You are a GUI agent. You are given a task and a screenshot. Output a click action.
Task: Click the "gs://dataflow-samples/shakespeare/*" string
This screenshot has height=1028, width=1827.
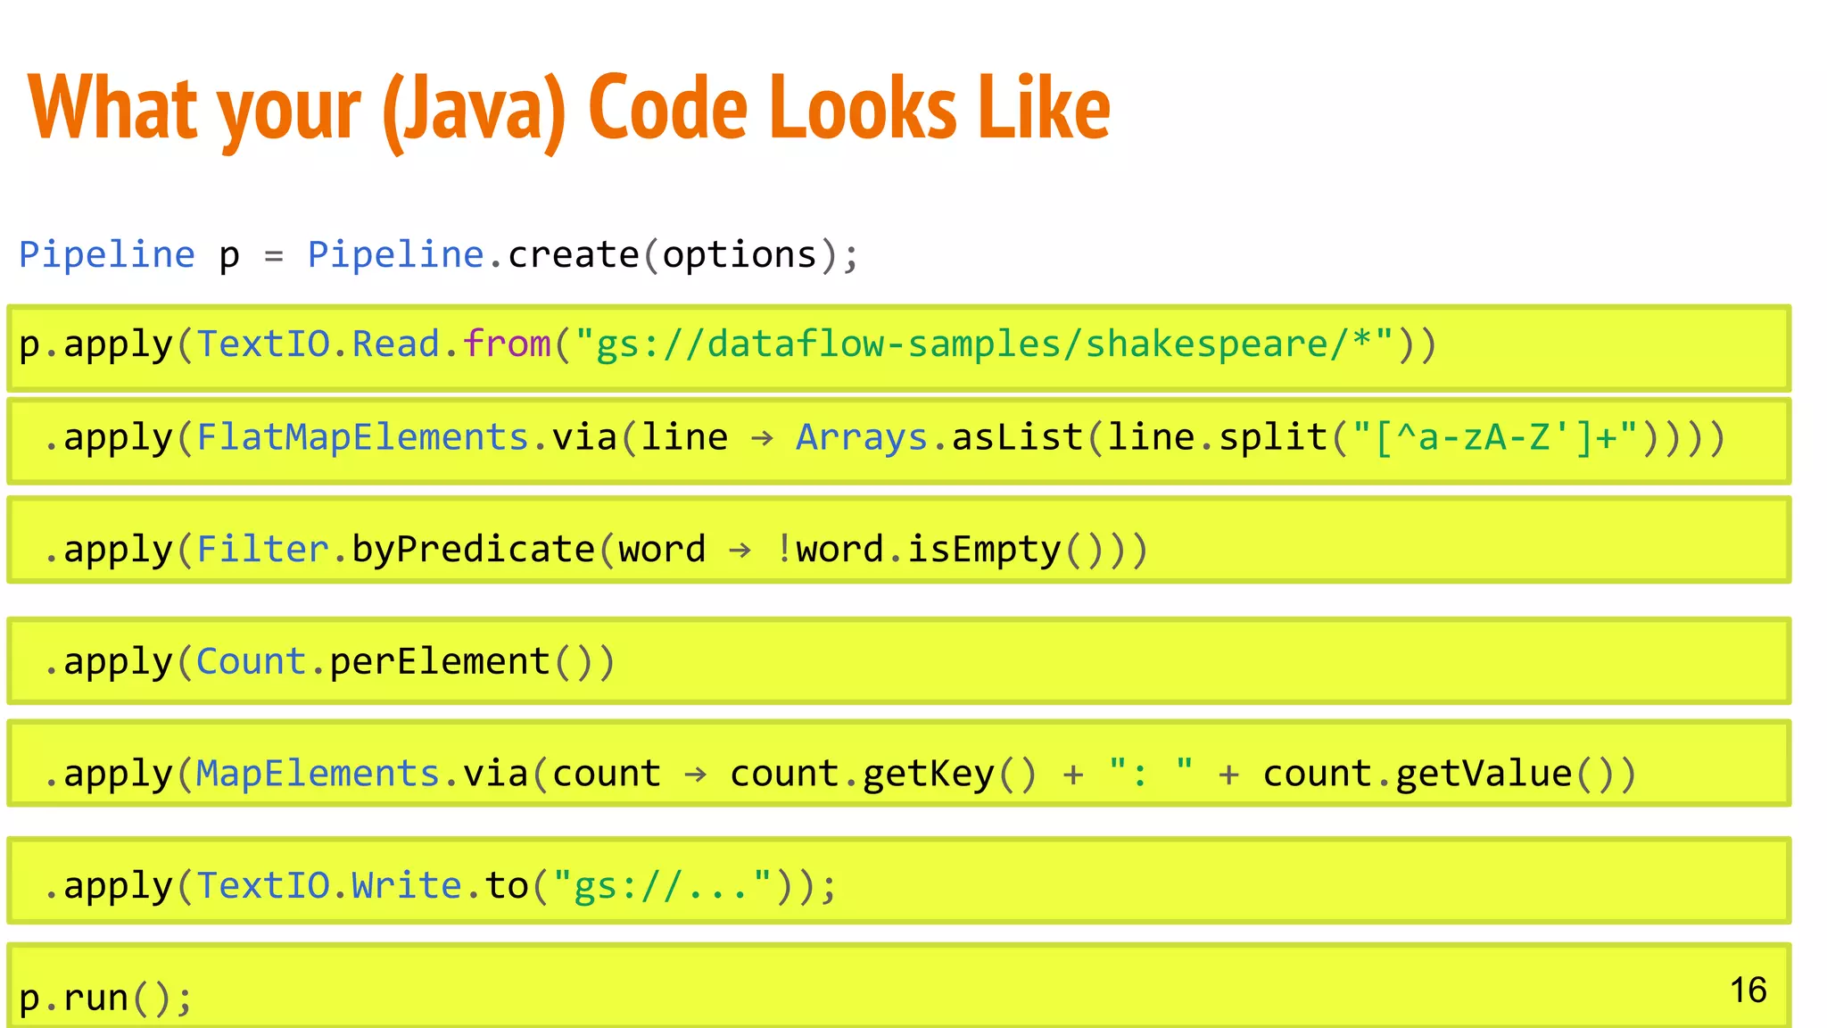984,344
